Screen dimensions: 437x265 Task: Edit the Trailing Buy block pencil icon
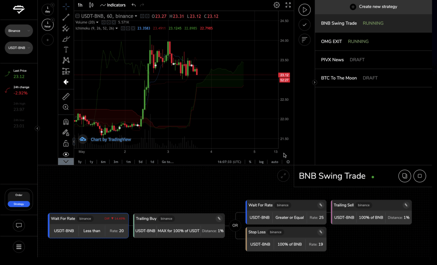point(219,218)
